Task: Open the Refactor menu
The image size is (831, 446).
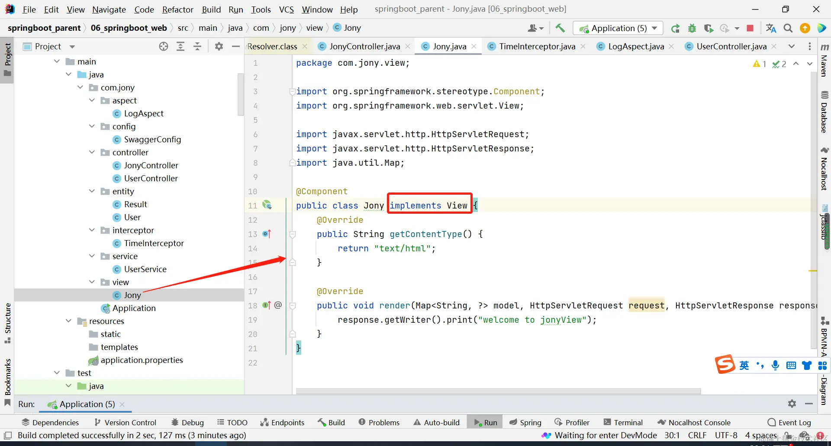Action: point(177,9)
